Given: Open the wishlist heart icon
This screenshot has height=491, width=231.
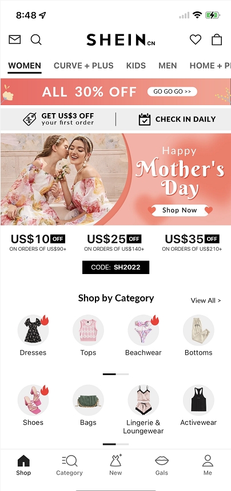Looking at the screenshot, I should pyautogui.click(x=196, y=40).
